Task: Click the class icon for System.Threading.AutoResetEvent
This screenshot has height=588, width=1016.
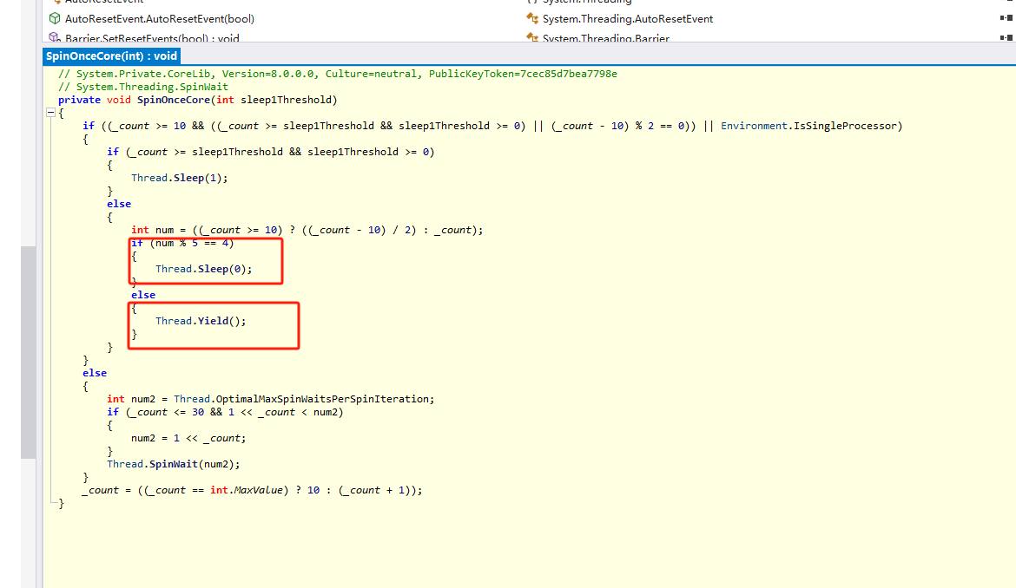Action: 531,18
